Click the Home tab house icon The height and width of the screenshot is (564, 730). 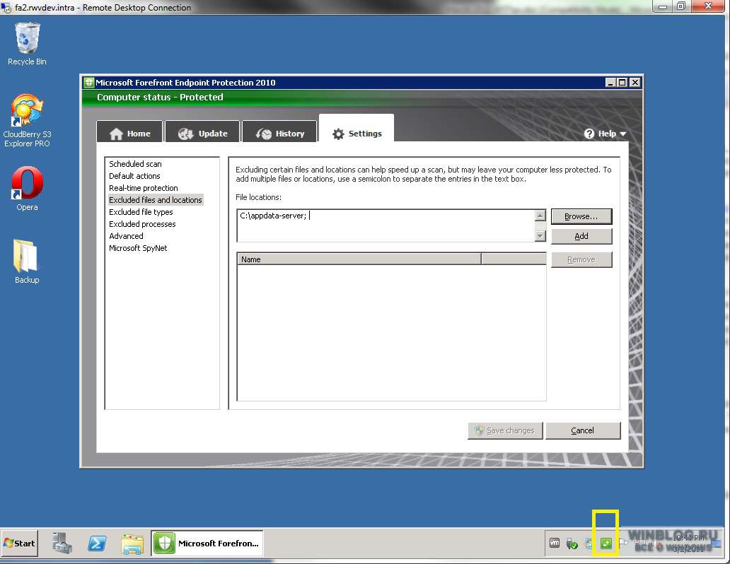116,134
